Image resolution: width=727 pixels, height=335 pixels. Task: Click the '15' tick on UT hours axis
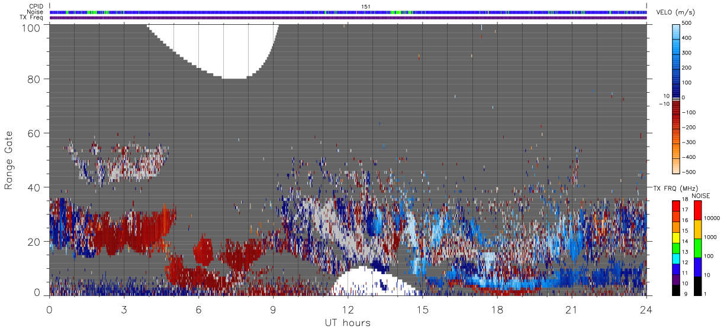coord(422,310)
